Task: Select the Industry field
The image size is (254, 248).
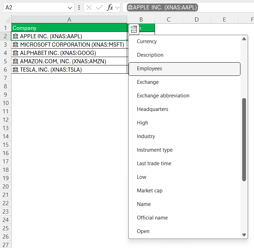Action: pos(185,136)
